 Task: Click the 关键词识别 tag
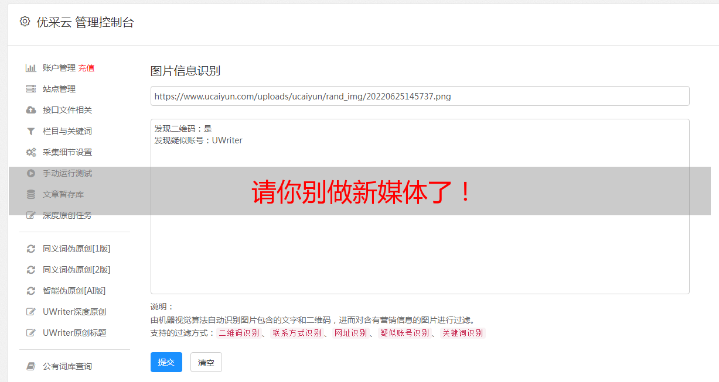(462, 333)
